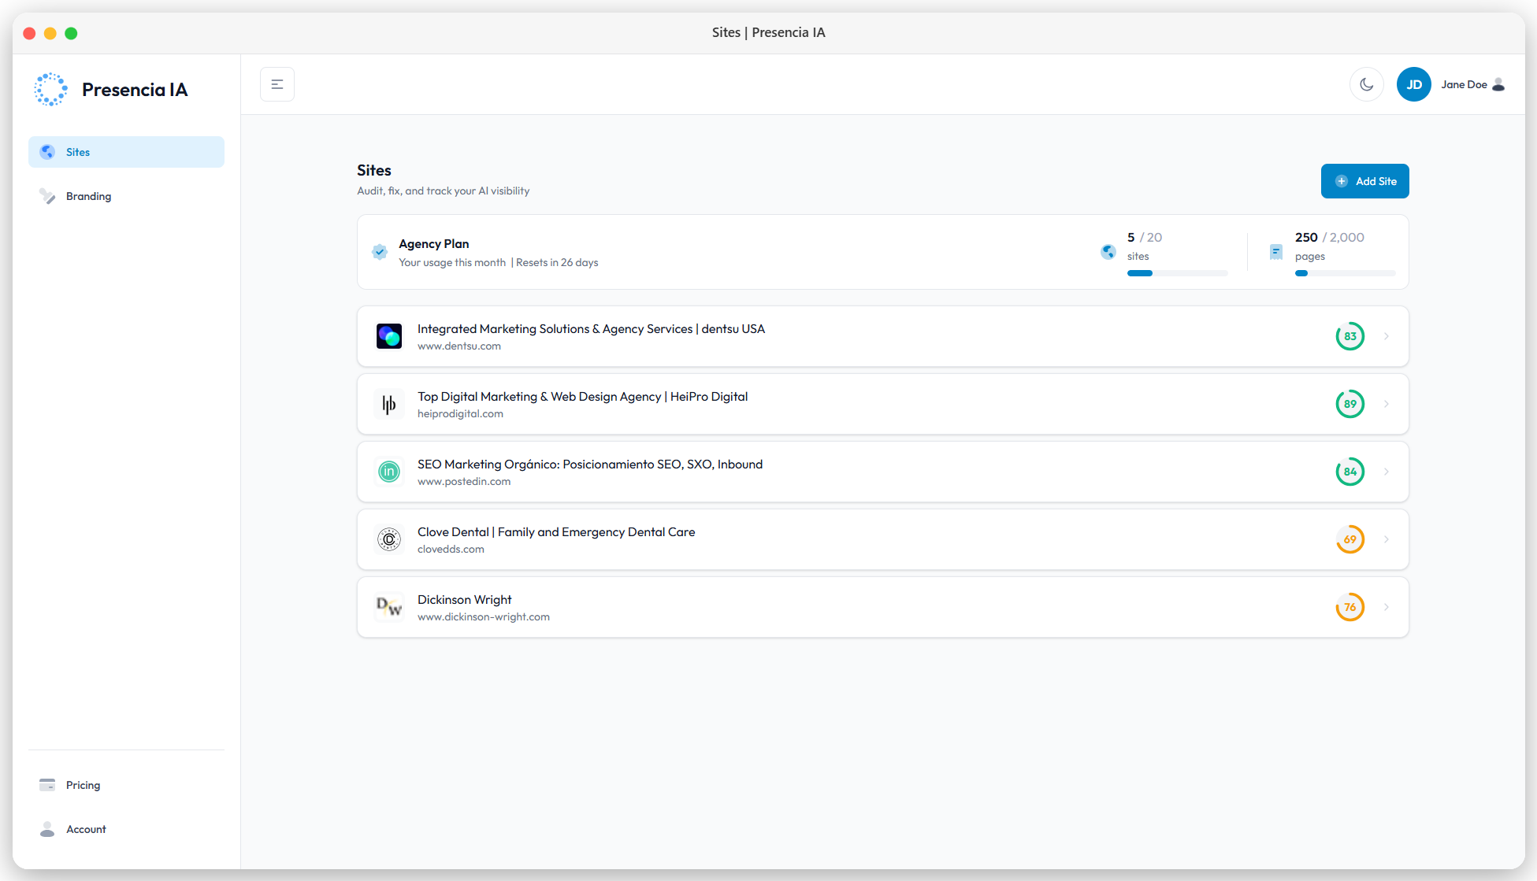Click the Clove Dental site favicon
Viewport: 1537px width, 881px height.
[389, 539]
